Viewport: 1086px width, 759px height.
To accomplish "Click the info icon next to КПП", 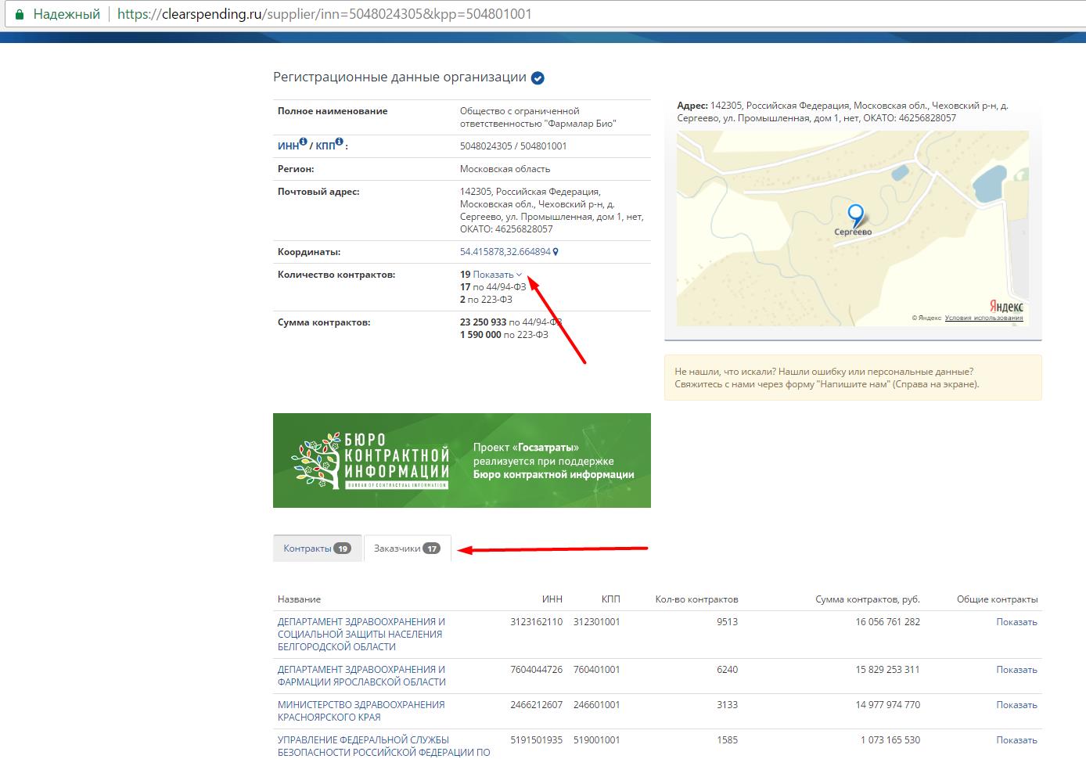I will [340, 142].
